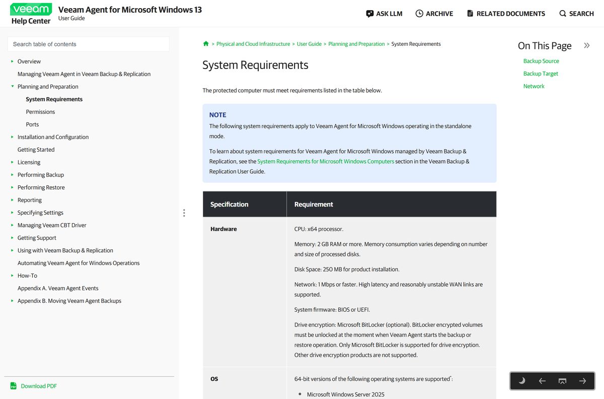604x399 pixels.
Task: Click the OS row label
Action: [x=214, y=379]
